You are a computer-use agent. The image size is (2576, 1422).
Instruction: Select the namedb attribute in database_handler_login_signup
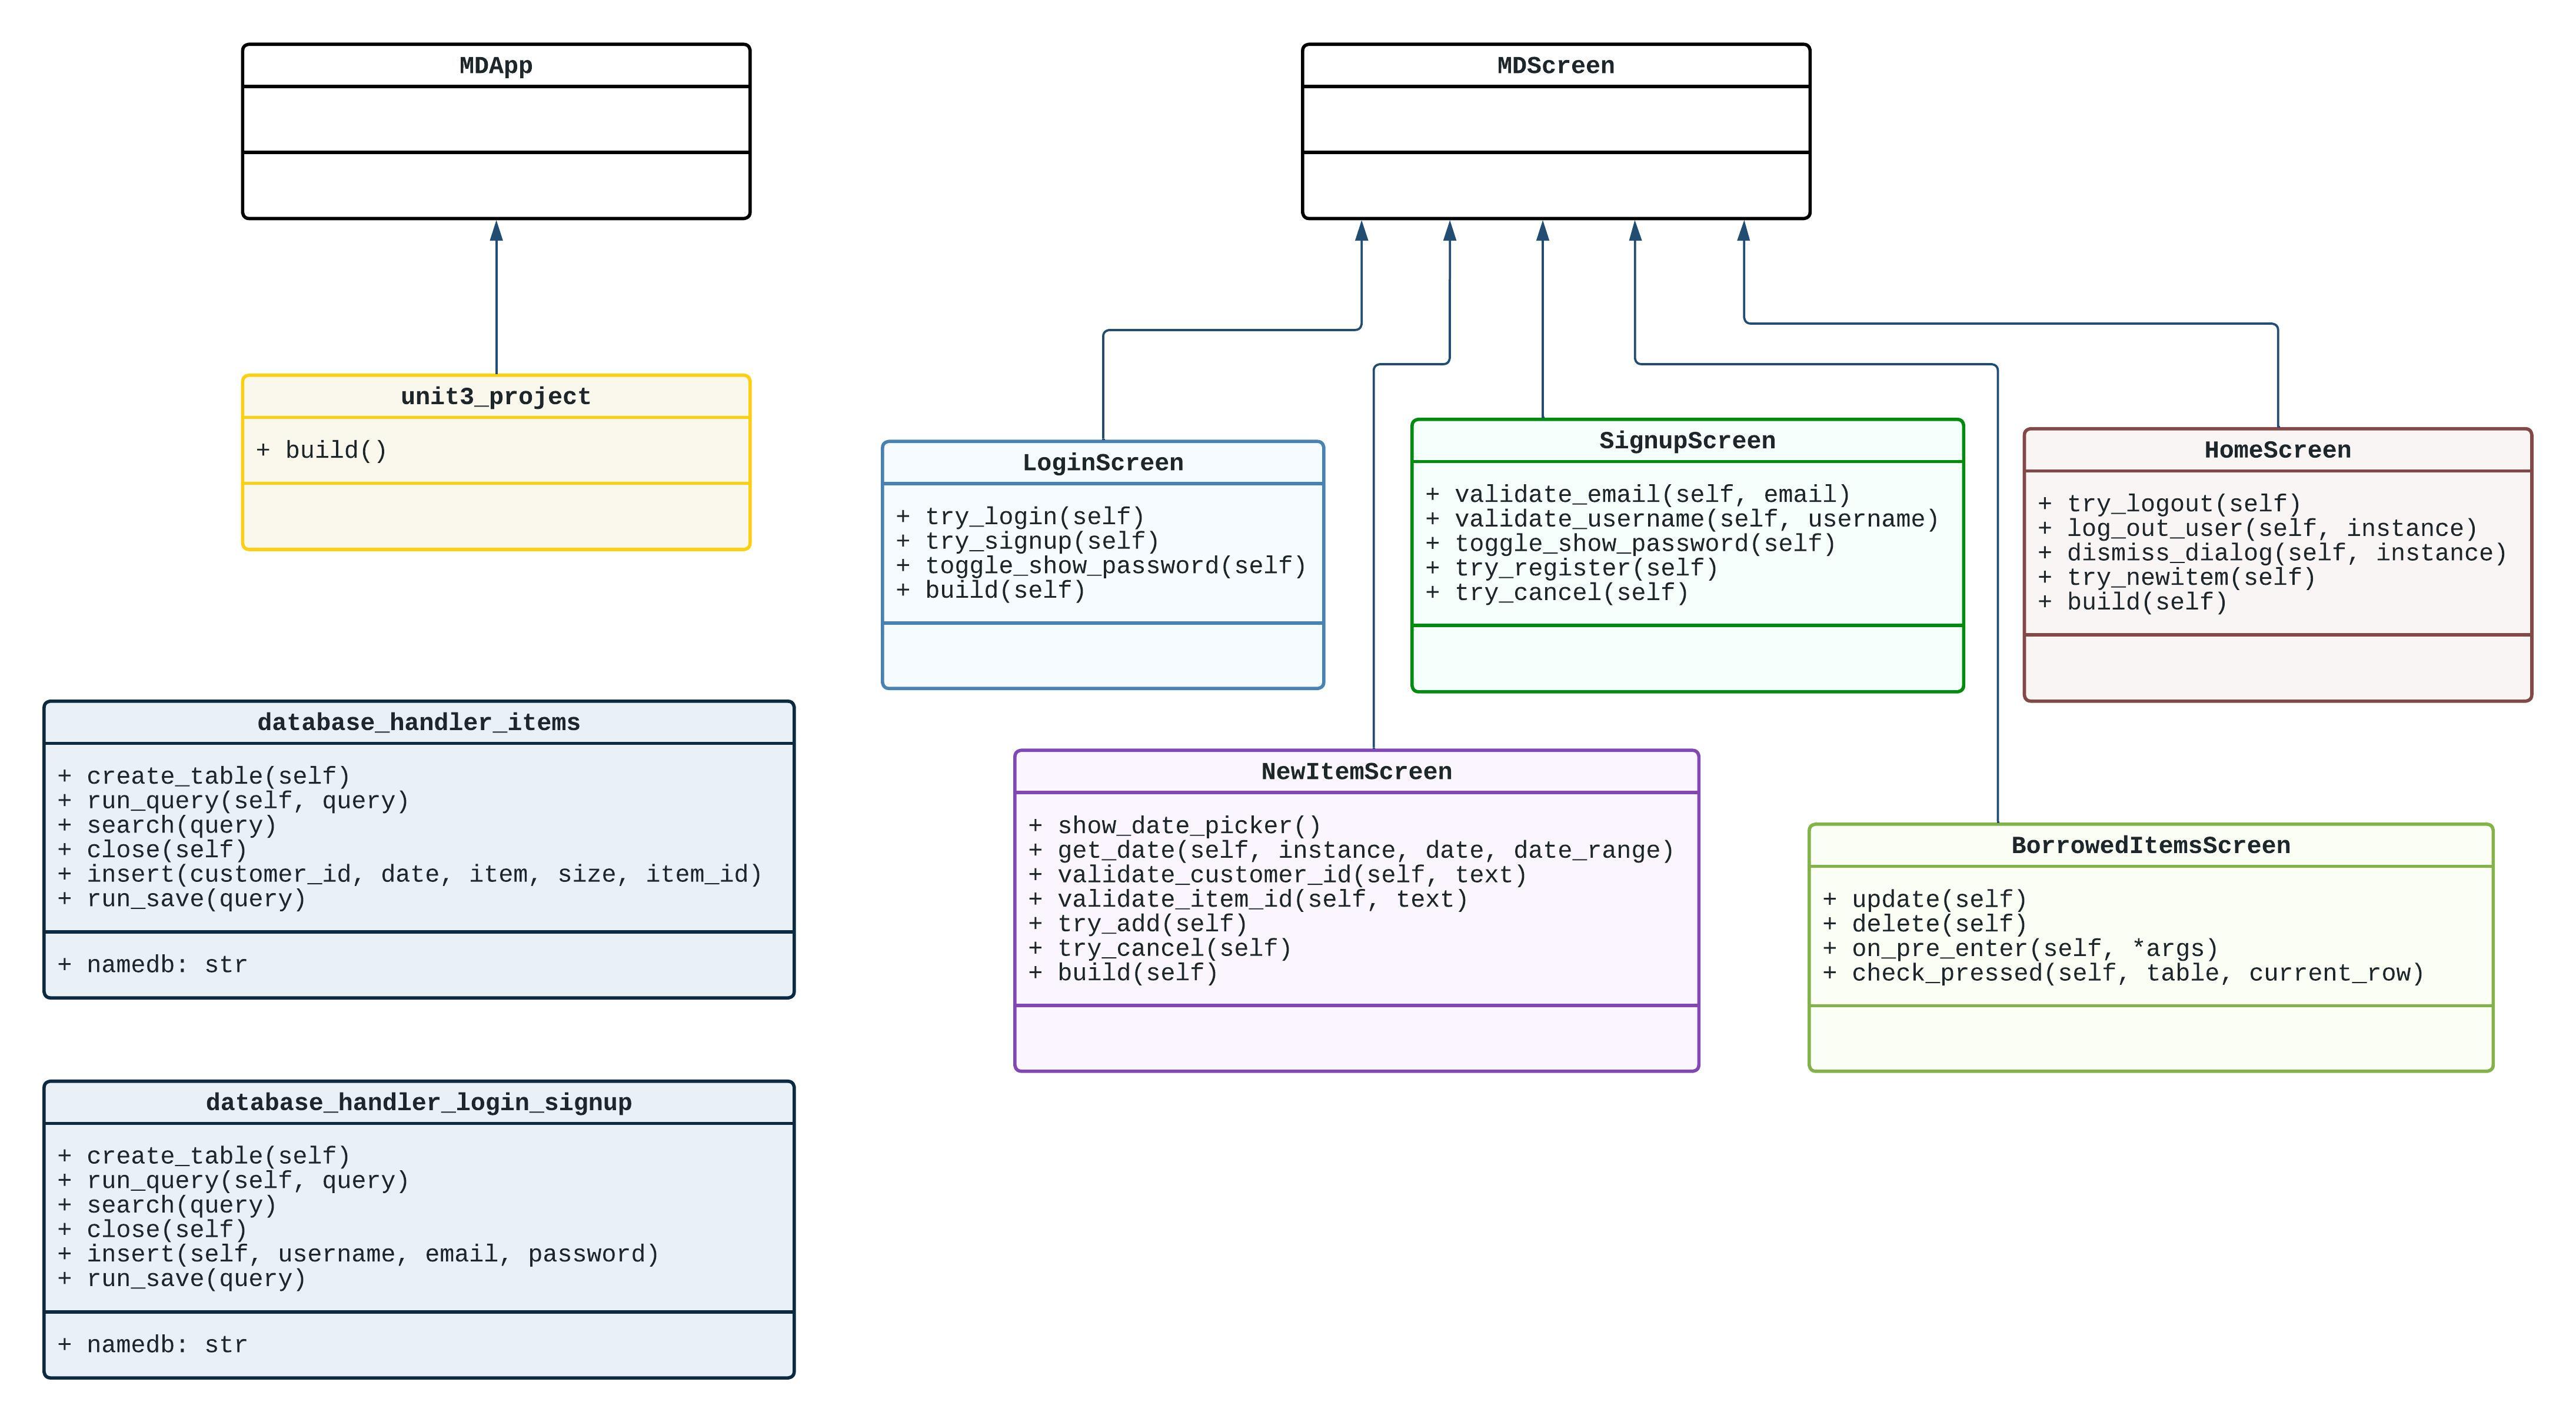tap(151, 1345)
